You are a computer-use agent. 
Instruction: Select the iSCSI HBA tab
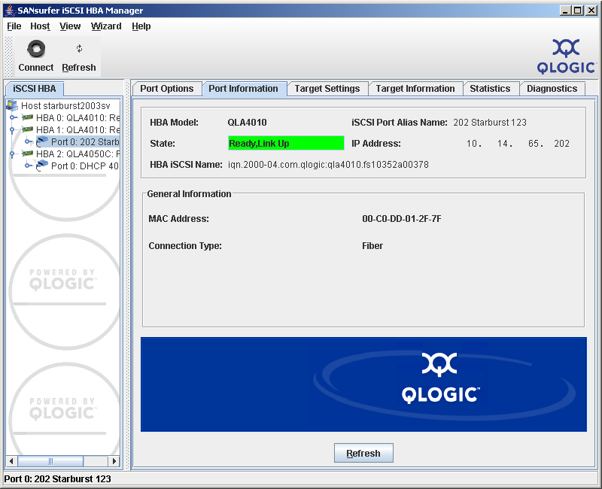[35, 89]
